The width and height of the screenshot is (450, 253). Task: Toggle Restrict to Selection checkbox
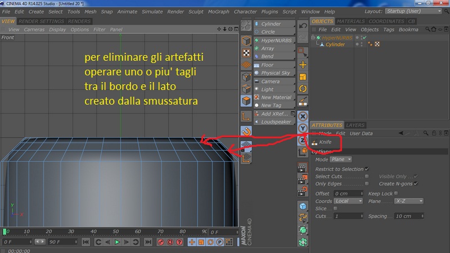(x=367, y=169)
